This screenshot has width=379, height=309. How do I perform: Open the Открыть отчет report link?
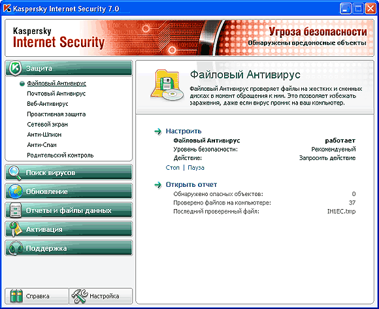pos(191,185)
